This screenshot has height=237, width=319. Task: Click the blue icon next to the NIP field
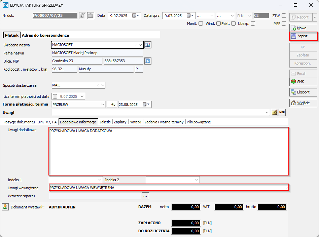pos(148,61)
